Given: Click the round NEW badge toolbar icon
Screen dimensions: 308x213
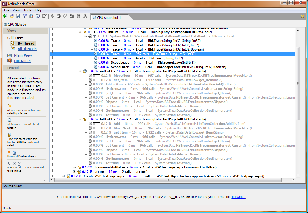Looking at the screenshot, I should (59, 16).
